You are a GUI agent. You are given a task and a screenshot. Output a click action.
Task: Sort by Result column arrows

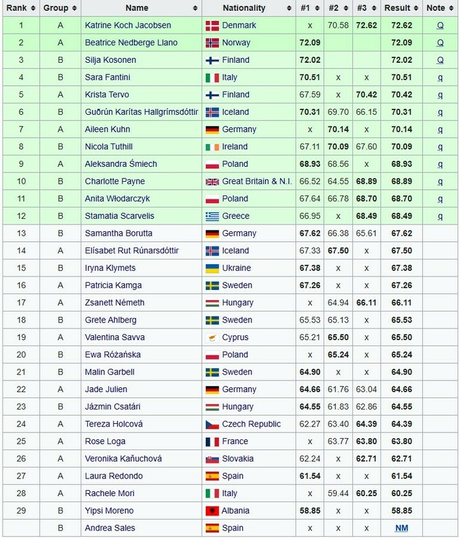415,8
